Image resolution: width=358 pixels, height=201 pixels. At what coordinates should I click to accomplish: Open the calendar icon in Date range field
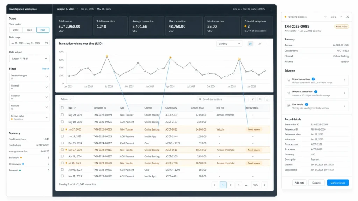[x=46, y=43]
